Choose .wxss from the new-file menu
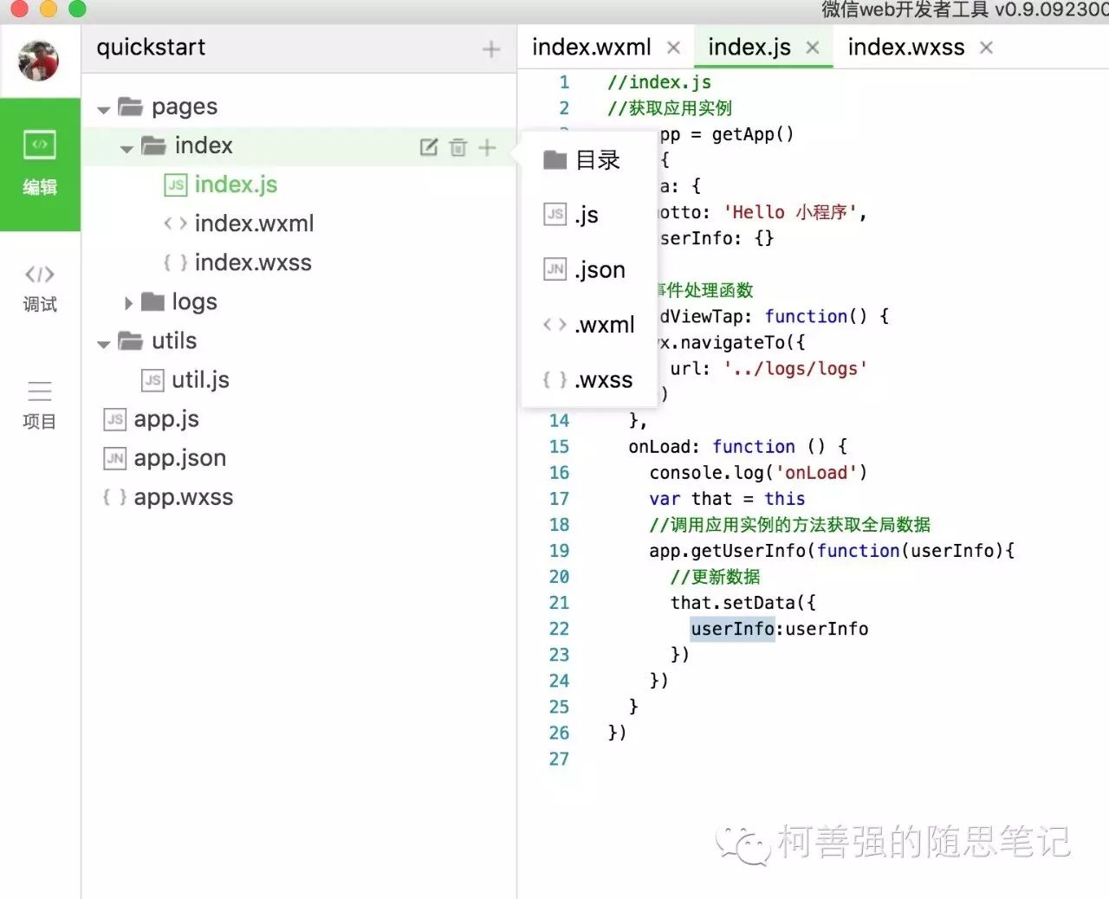Viewport: 1109px width, 899px height. click(x=588, y=379)
